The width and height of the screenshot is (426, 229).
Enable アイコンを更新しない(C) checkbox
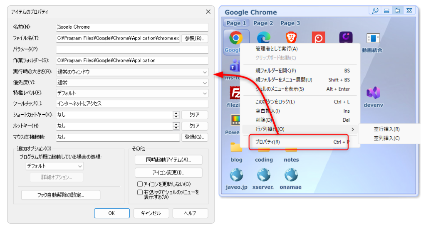pyautogui.click(x=140, y=184)
